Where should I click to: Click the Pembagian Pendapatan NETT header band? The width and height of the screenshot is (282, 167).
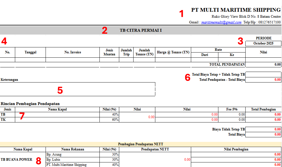click(140, 144)
